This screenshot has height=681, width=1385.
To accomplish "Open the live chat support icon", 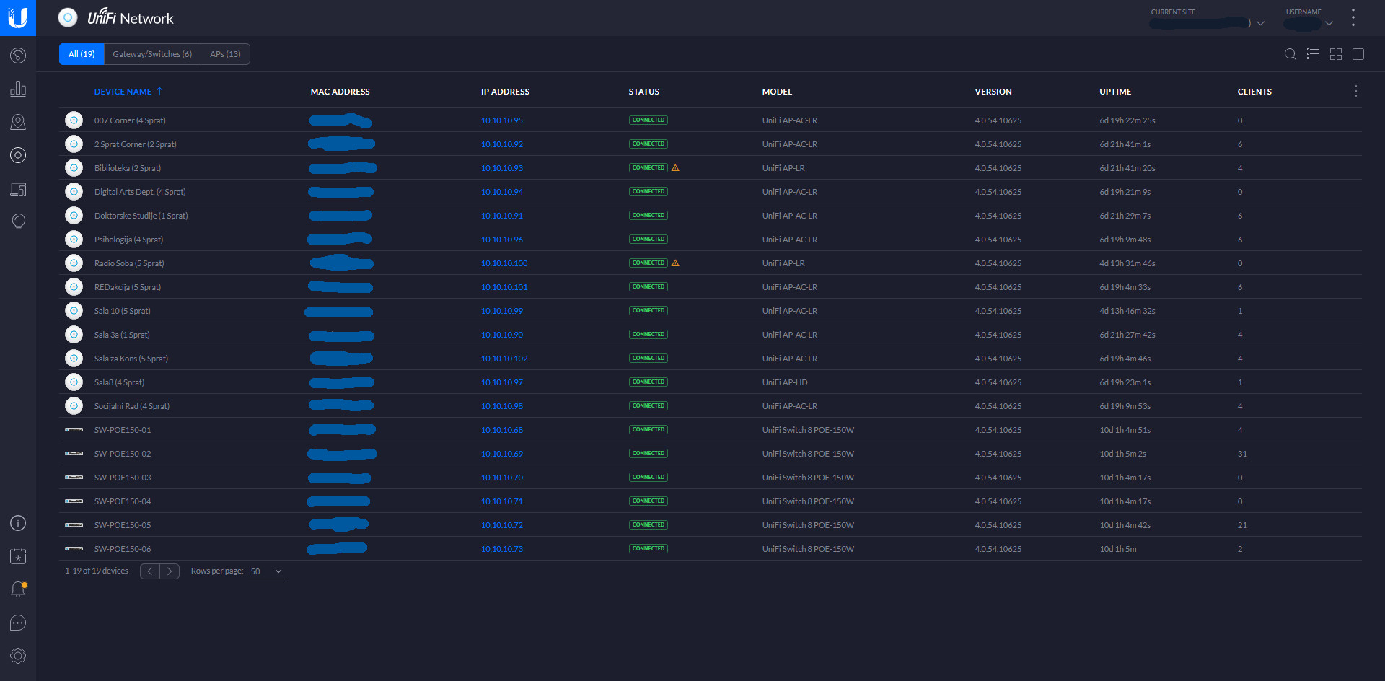I will [x=18, y=623].
